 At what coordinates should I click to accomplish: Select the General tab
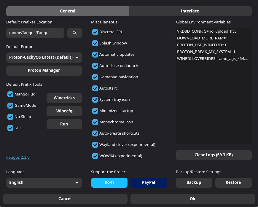point(67,11)
